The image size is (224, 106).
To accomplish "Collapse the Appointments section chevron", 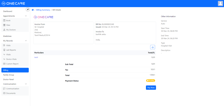I will pyautogui.click(x=26, y=16).
